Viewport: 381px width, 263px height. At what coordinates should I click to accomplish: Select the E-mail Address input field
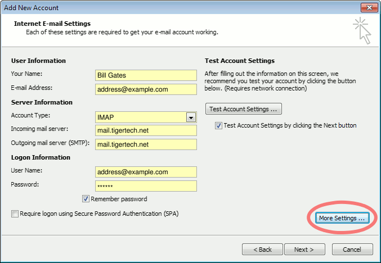(146, 89)
